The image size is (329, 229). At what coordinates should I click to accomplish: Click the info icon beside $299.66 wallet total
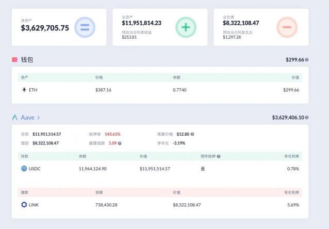(x=306, y=60)
